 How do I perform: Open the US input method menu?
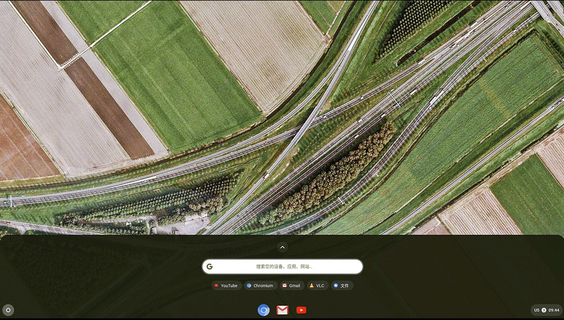536,310
